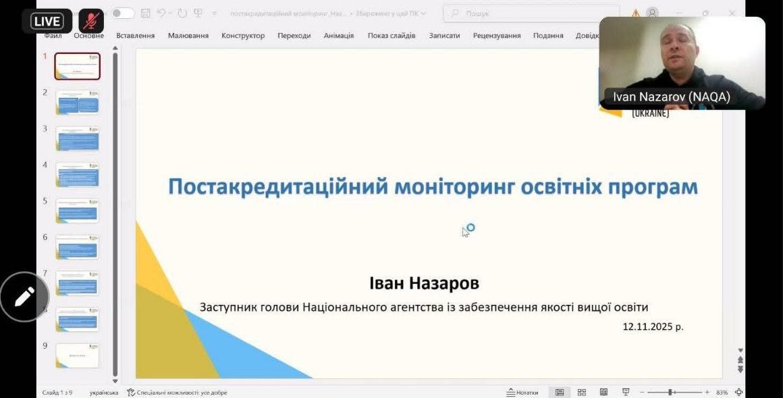Switch to the Анімація tab
This screenshot has height=398, width=783.
coord(338,36)
